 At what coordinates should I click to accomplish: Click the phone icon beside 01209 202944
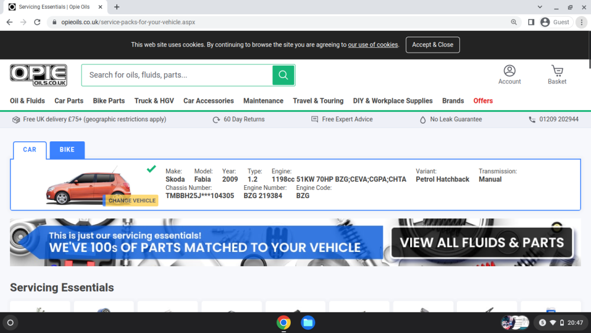tap(532, 119)
